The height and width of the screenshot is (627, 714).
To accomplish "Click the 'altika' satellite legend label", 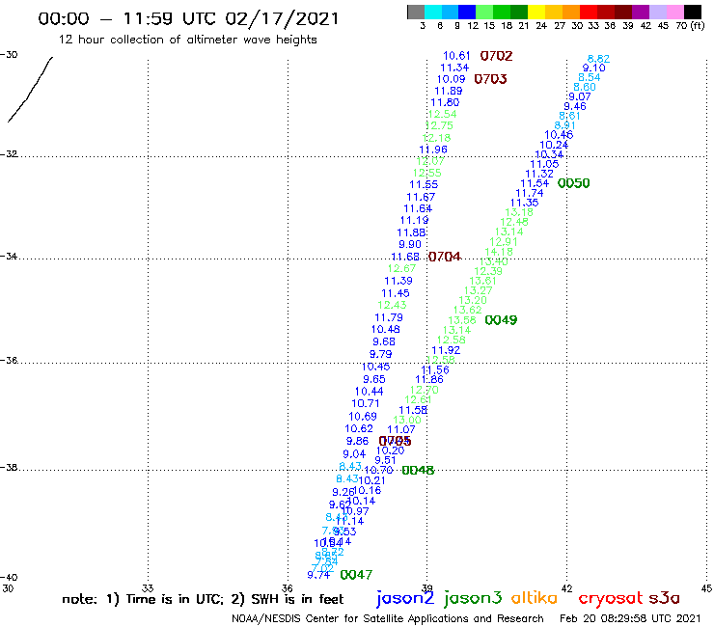I will [535, 597].
